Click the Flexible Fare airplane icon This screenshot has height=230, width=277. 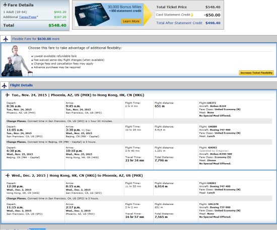pyautogui.click(x=6, y=39)
